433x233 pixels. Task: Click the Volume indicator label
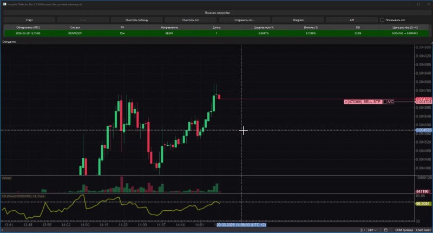(6, 178)
